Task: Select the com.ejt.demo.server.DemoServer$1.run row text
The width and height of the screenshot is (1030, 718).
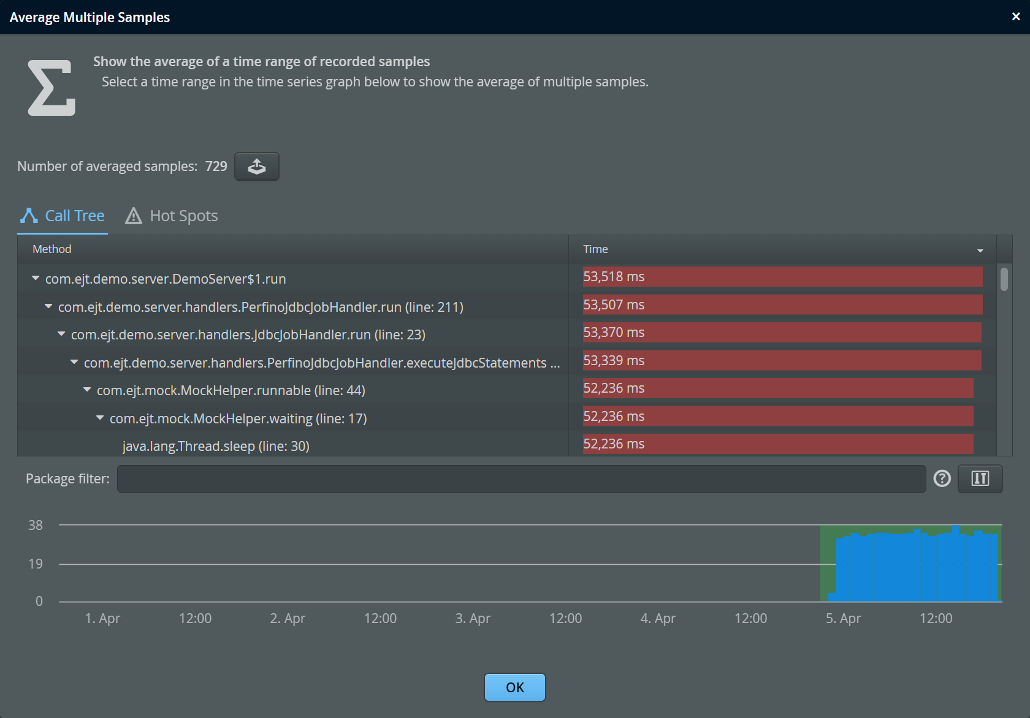Action: (x=166, y=279)
